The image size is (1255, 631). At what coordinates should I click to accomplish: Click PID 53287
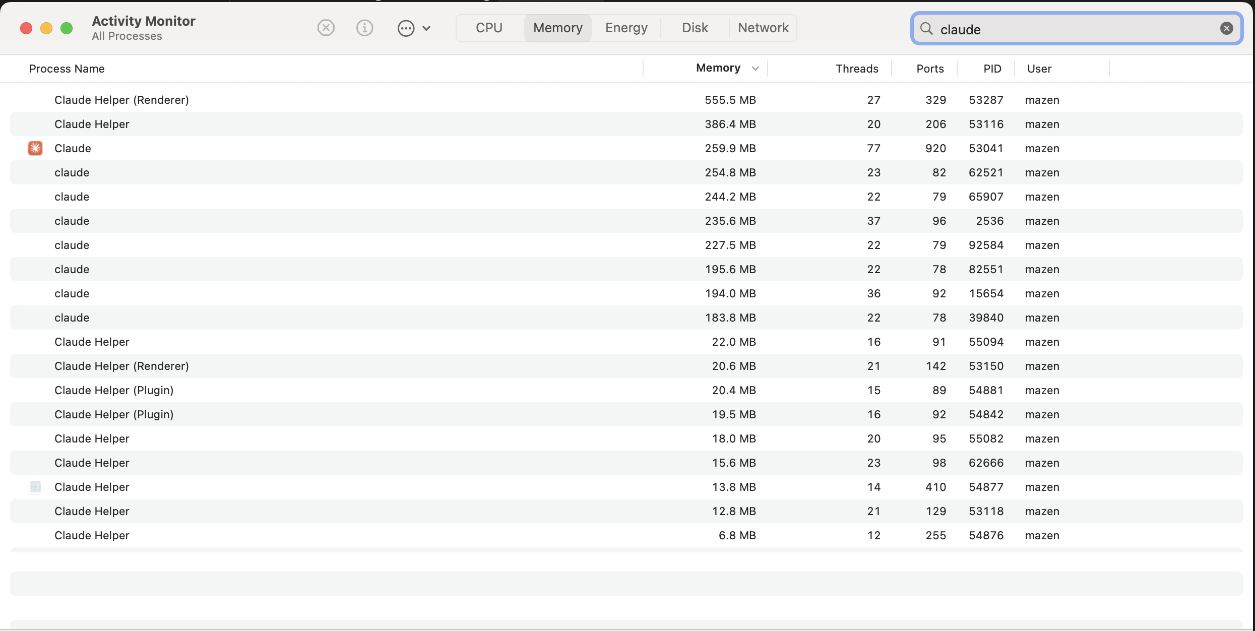pyautogui.click(x=986, y=100)
